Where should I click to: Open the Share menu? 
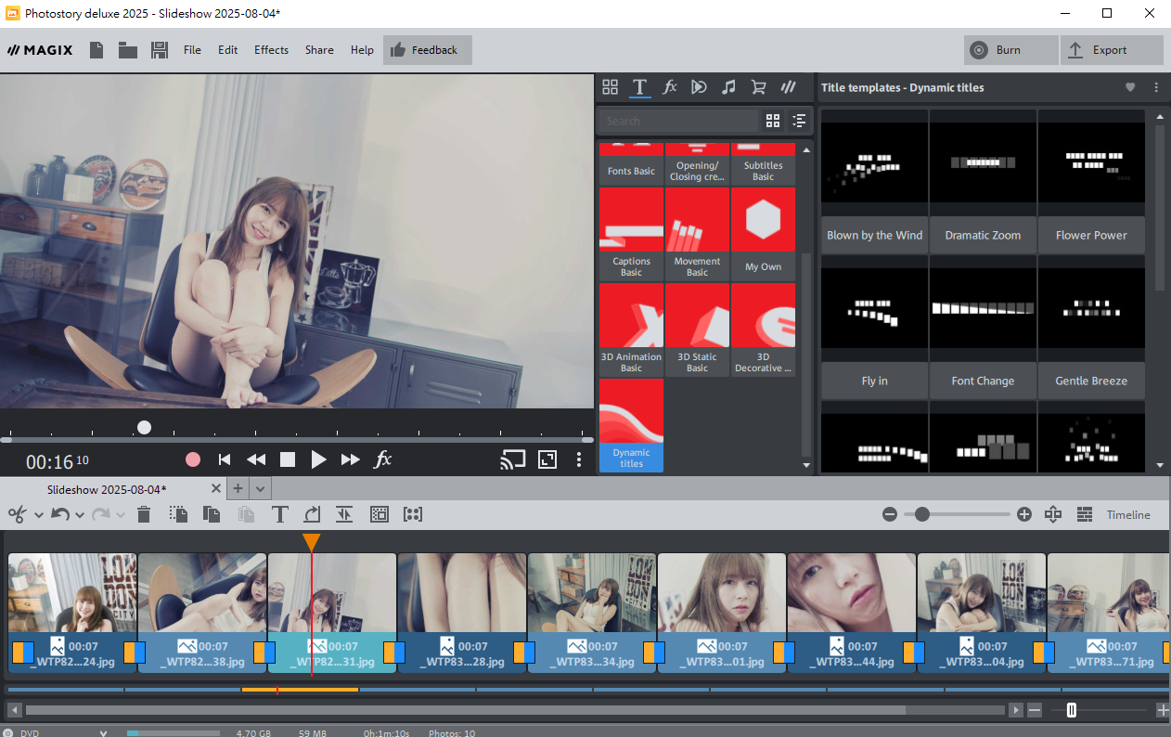[319, 50]
